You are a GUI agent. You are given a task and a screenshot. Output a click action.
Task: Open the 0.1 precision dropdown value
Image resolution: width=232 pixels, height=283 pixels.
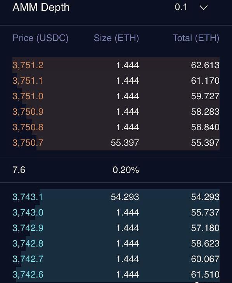coord(181,7)
